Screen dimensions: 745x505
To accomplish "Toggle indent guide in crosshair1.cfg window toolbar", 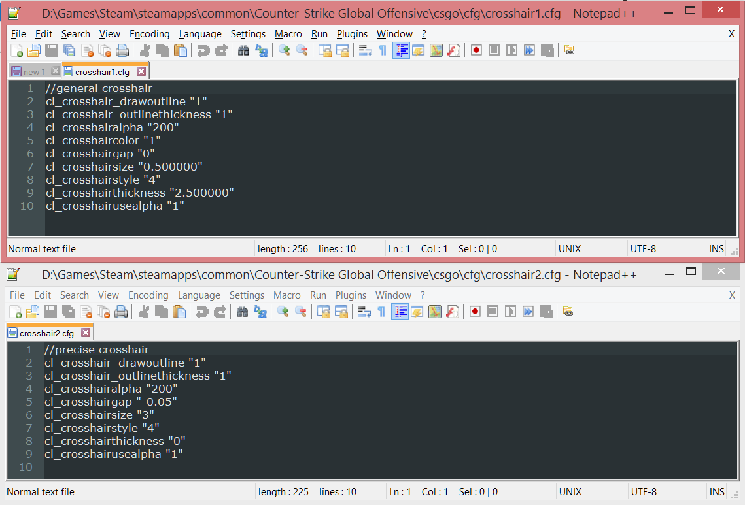I will tap(402, 50).
